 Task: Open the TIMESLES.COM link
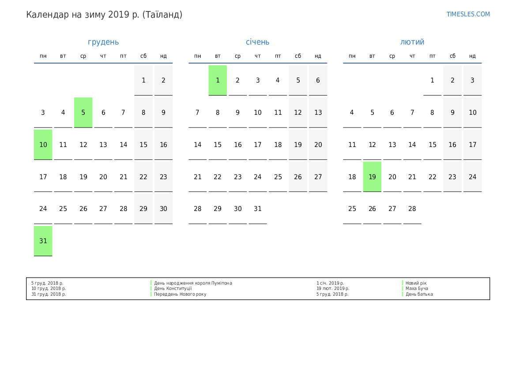click(x=468, y=14)
